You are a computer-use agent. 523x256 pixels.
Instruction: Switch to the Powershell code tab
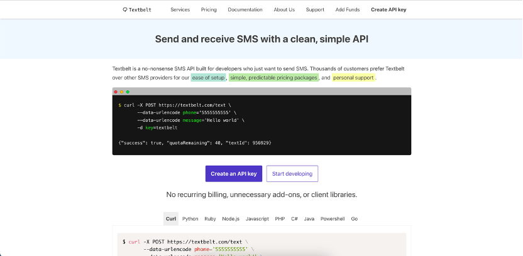pyautogui.click(x=333, y=219)
